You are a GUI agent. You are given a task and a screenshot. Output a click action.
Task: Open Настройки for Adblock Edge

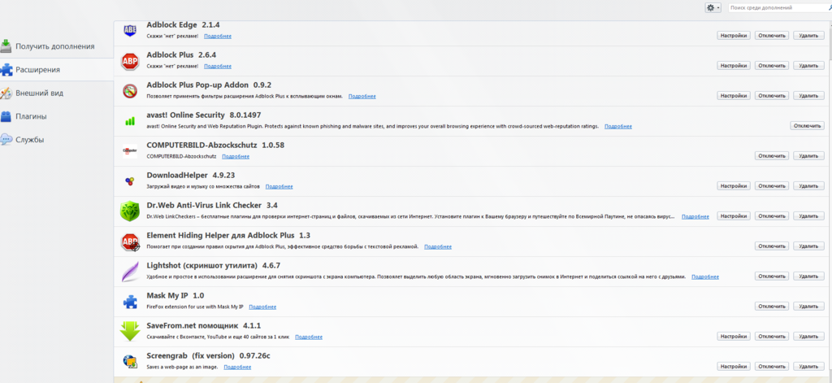point(734,36)
